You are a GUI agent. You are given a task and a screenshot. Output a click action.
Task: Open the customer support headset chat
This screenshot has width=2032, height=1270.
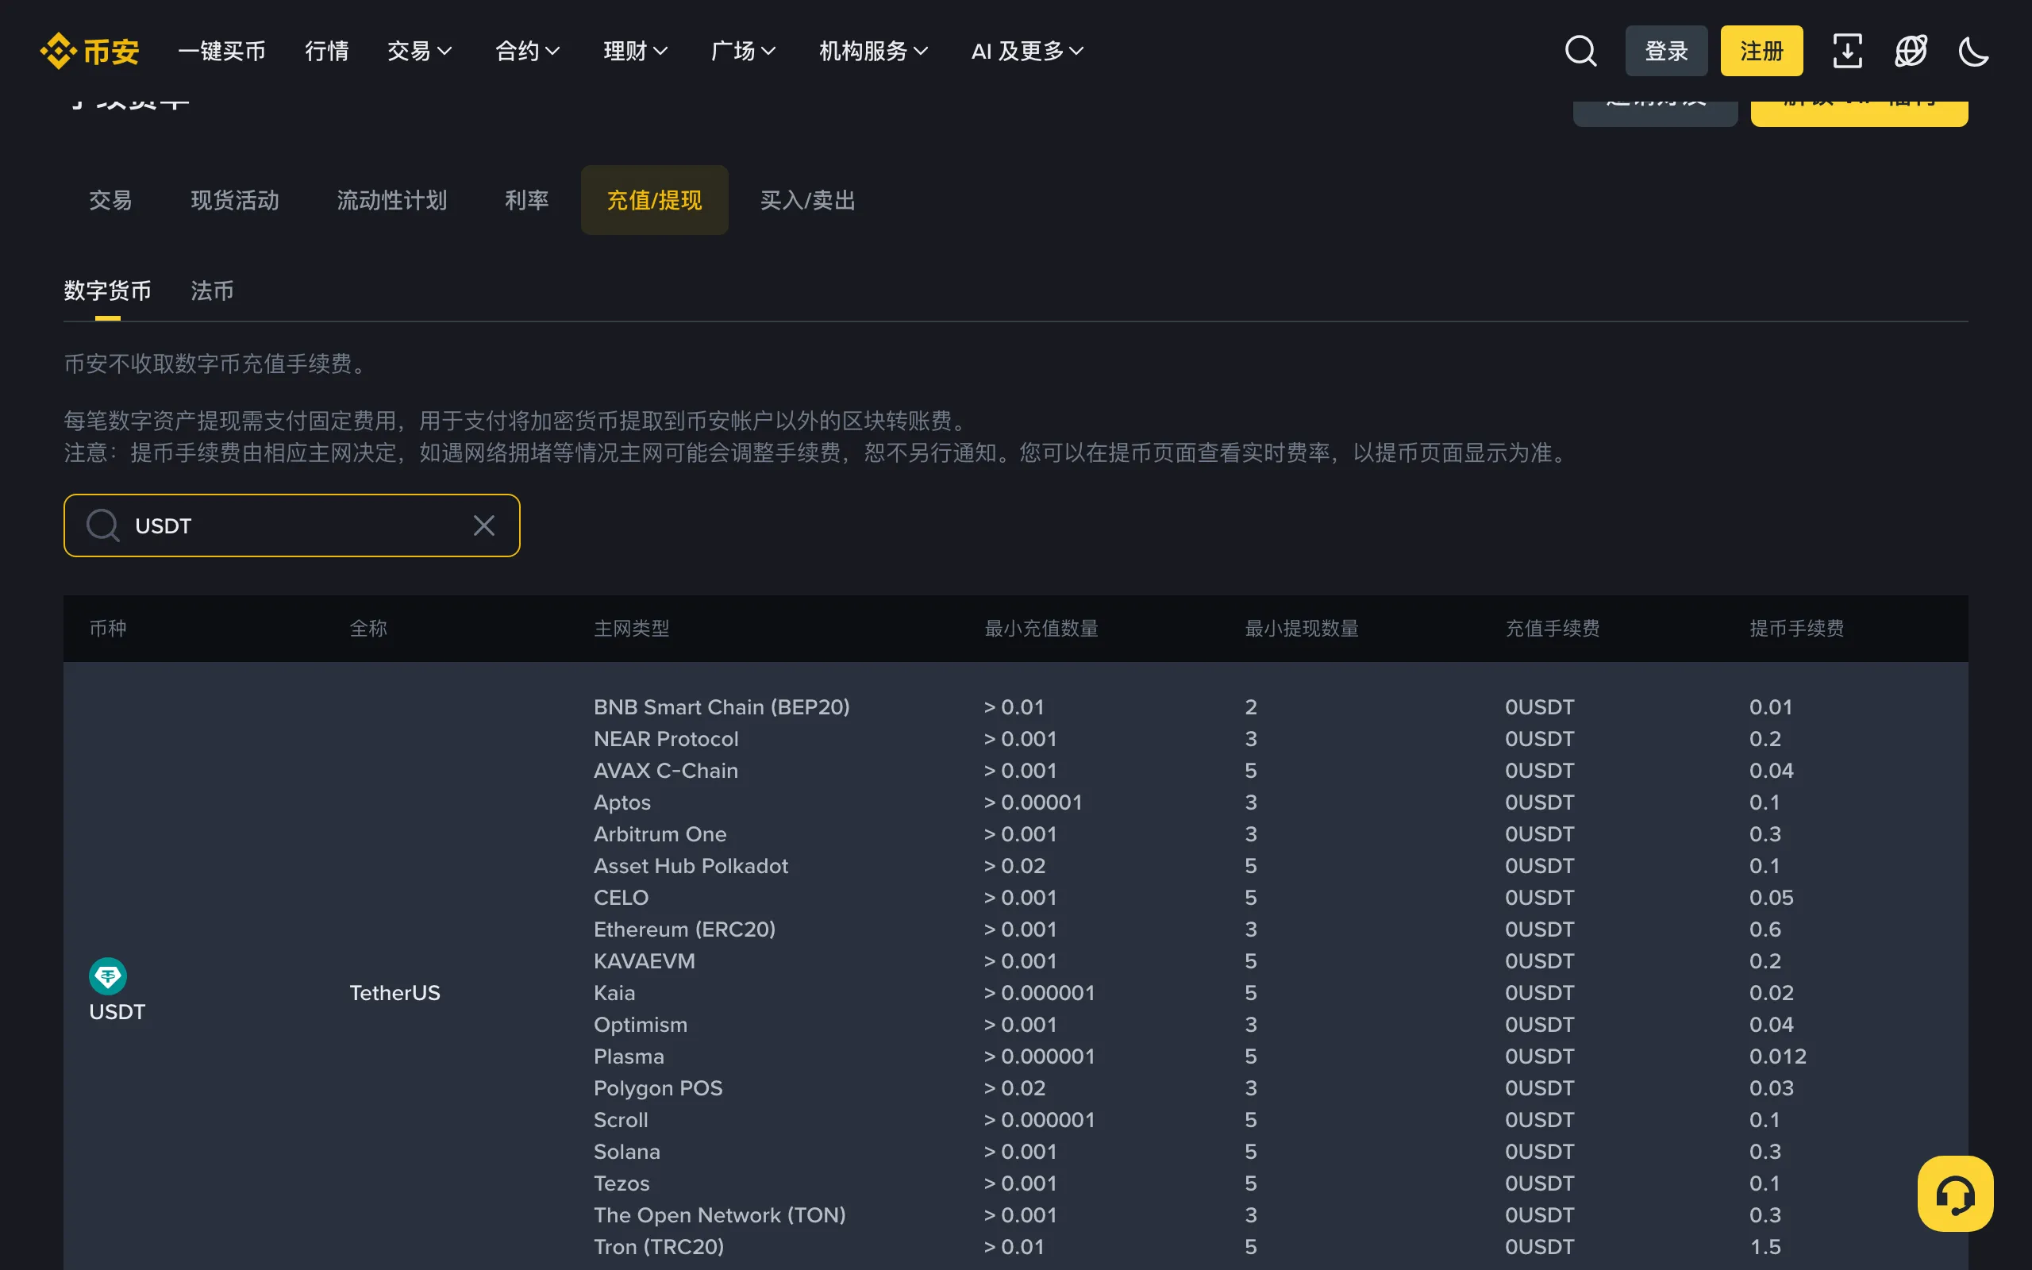click(x=1955, y=1194)
